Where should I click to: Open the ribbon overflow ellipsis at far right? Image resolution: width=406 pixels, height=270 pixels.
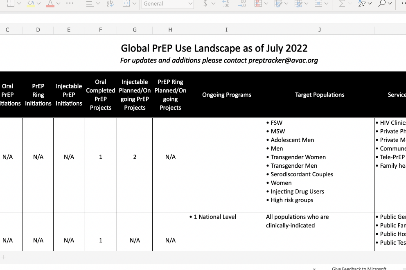pos(404,3)
